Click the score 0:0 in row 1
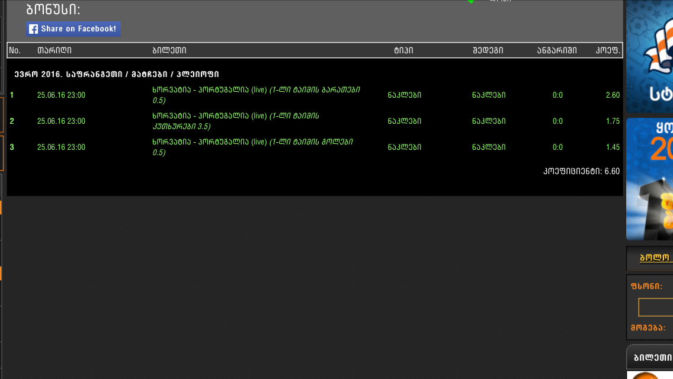The height and width of the screenshot is (379, 673). (557, 95)
